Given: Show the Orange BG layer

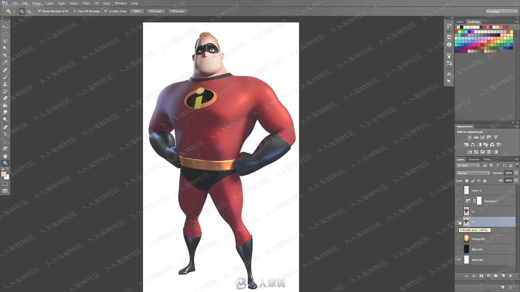Looking at the screenshot, I should click(x=459, y=239).
